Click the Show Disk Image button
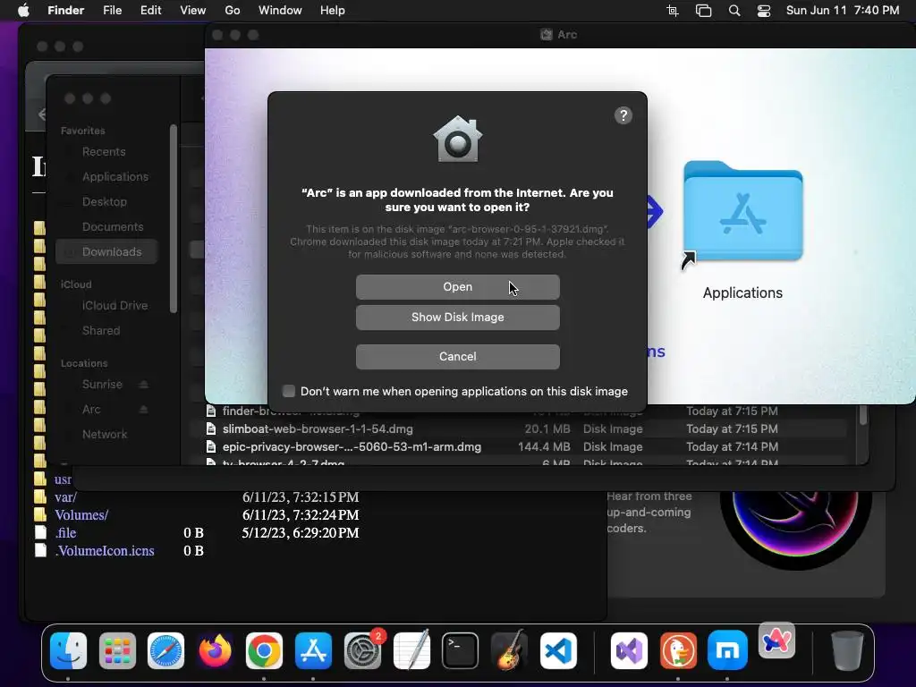The image size is (916, 687). coord(457,318)
